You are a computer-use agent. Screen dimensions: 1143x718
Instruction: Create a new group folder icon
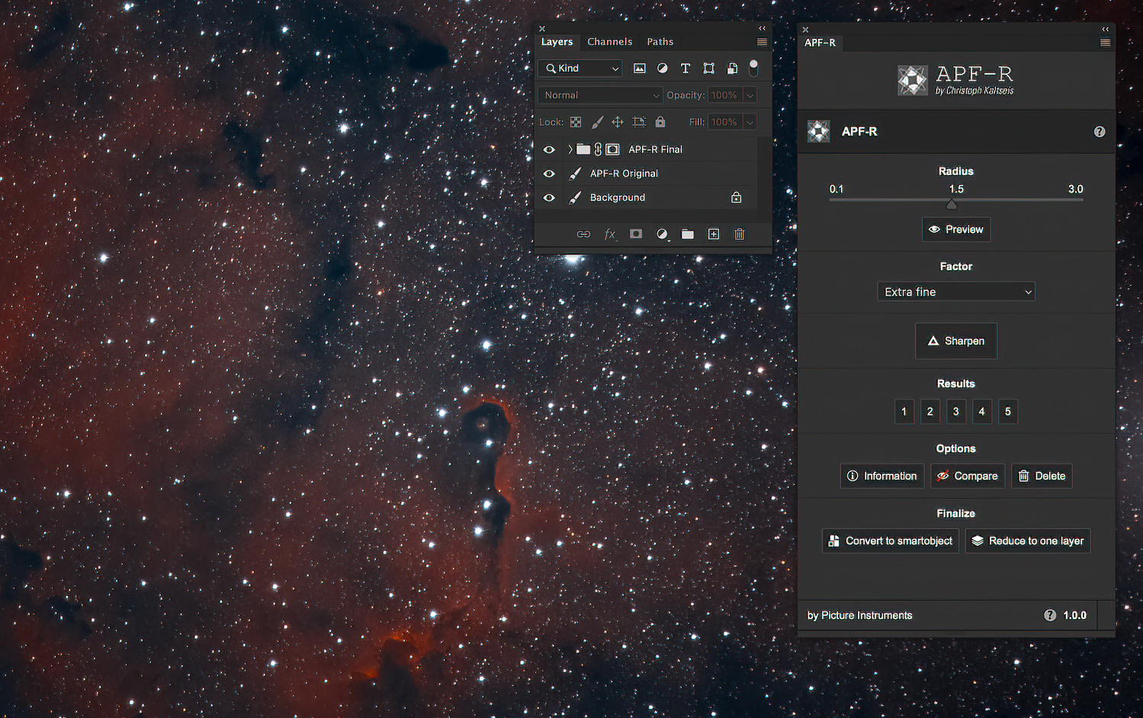pyautogui.click(x=688, y=234)
